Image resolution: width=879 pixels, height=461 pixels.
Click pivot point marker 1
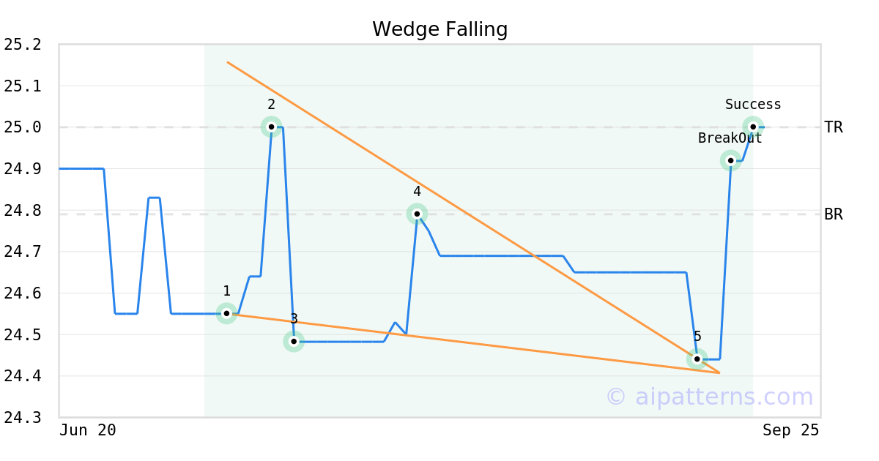coord(226,313)
